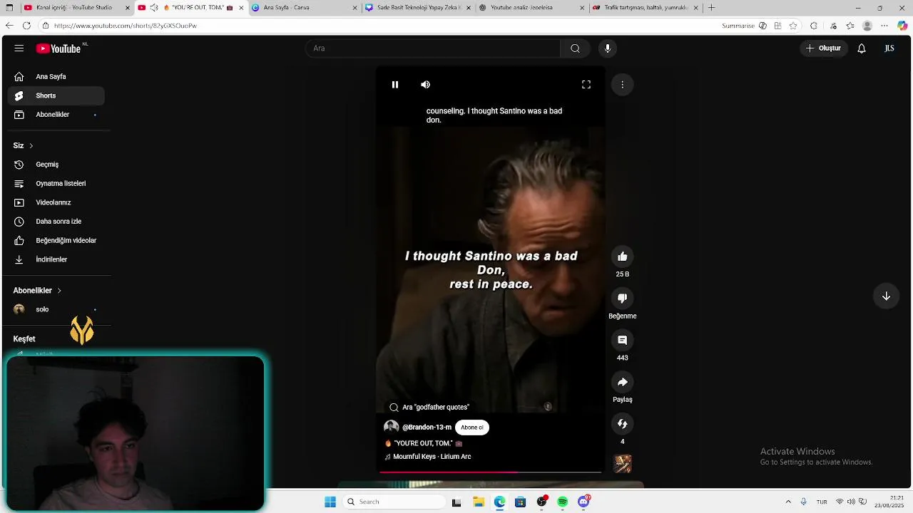Share the Short via Paylaş

coord(623,383)
